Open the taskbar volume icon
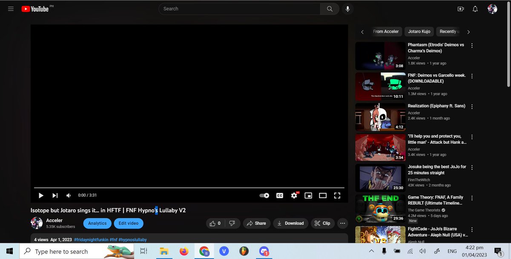Viewport: 511px width, 259px height. 423,251
